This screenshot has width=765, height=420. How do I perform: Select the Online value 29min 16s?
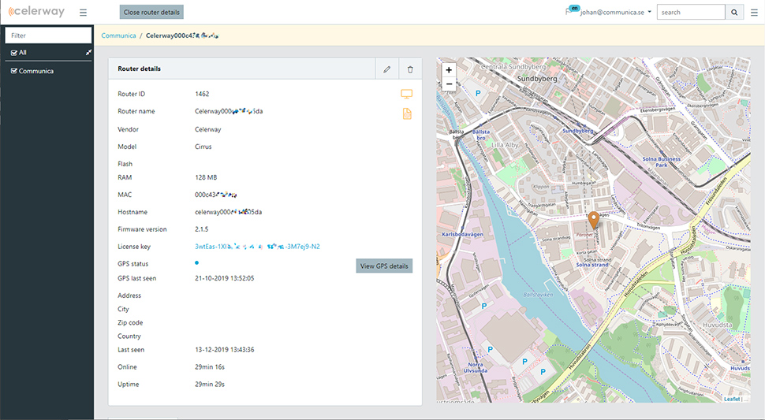(210, 367)
